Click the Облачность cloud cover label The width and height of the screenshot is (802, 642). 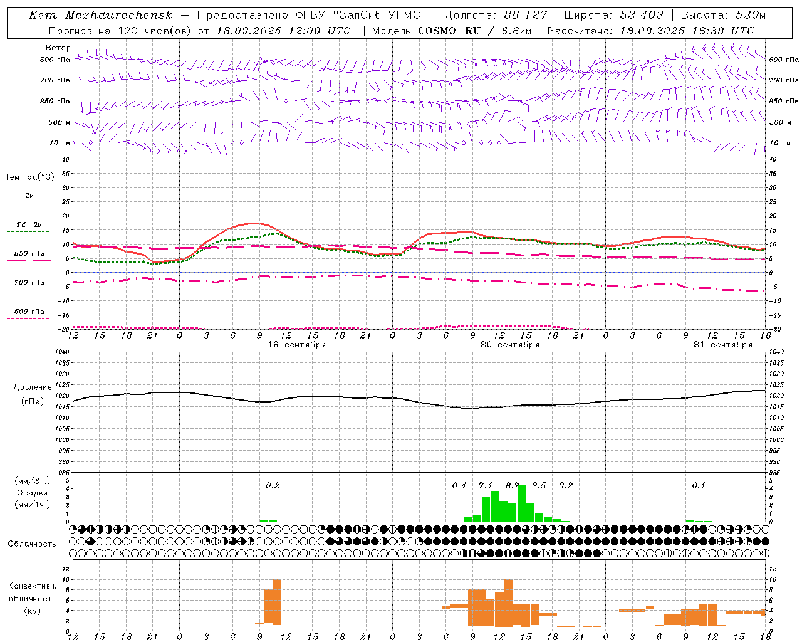(32, 544)
